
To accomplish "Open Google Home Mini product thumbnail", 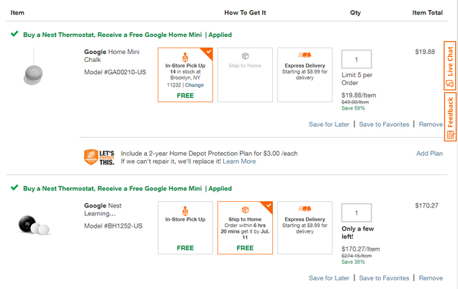I will [x=33, y=66].
